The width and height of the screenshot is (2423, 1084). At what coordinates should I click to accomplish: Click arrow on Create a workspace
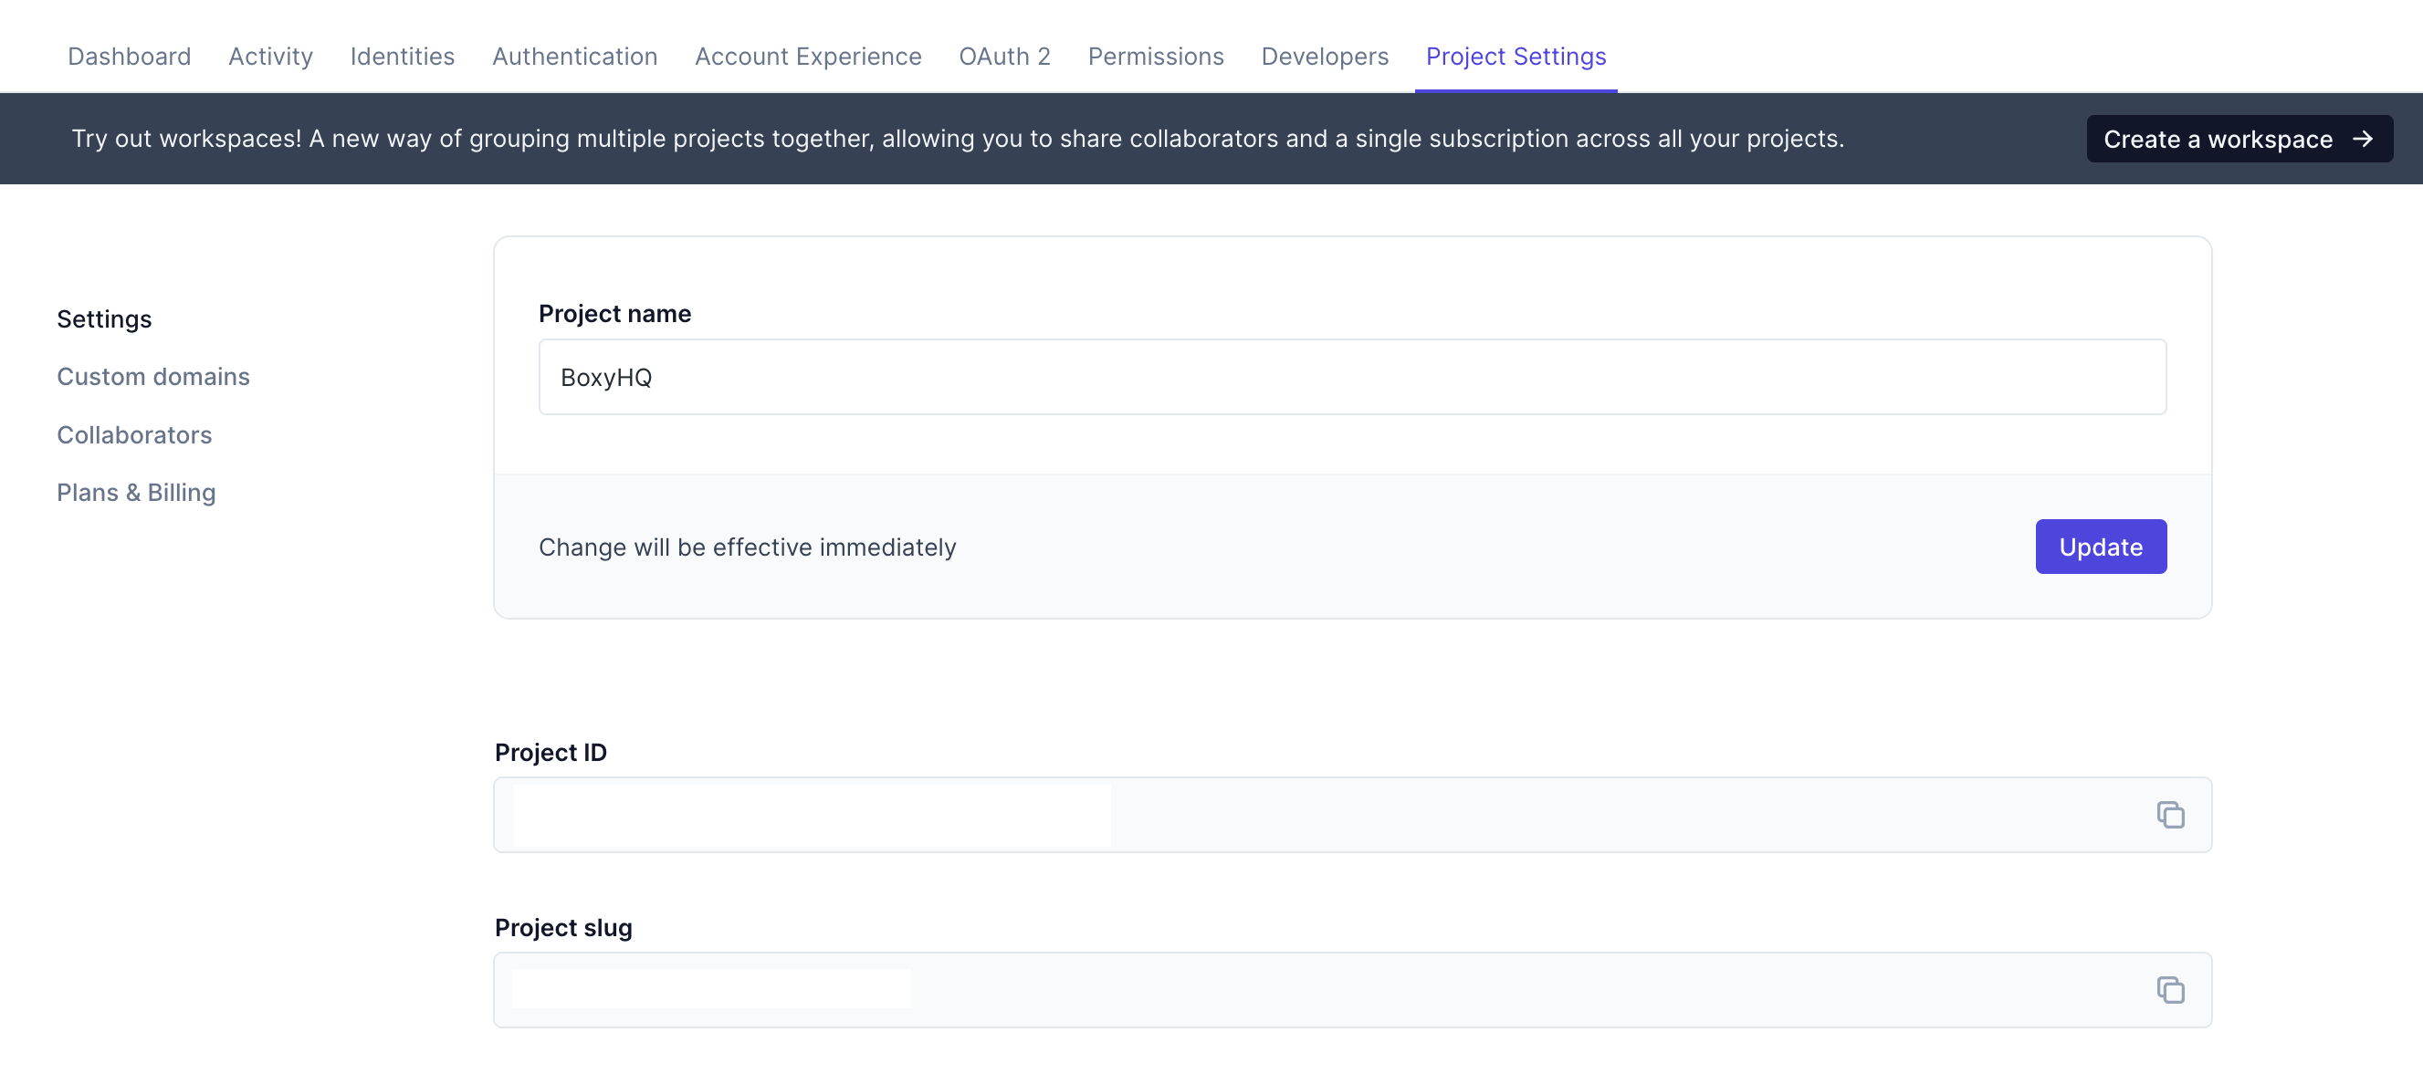coord(2362,139)
